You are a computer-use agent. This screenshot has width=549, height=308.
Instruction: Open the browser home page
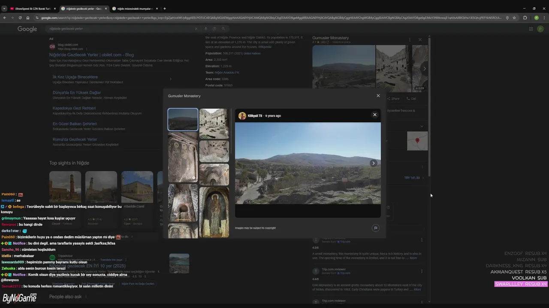point(28,18)
